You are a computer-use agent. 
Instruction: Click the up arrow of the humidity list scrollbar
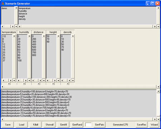(29, 36)
